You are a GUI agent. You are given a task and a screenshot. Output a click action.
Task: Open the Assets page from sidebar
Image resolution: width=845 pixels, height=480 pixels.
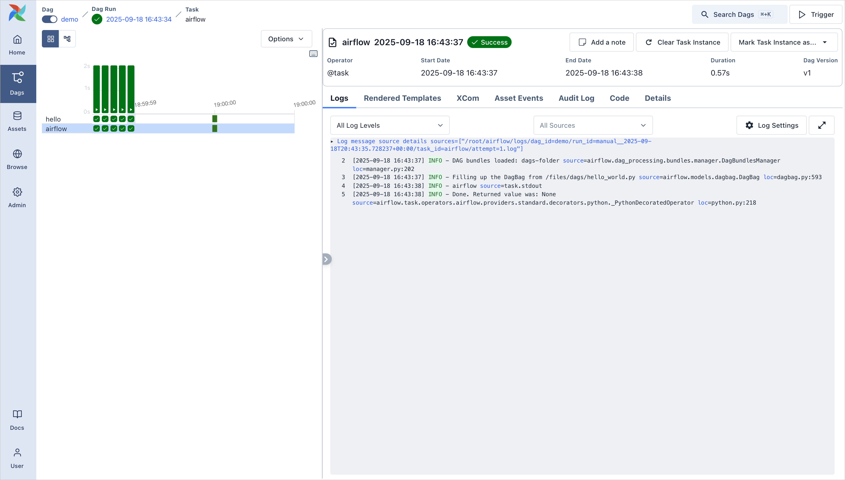(17, 121)
